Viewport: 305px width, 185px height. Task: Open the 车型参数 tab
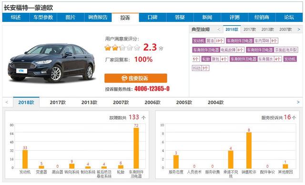(43, 18)
